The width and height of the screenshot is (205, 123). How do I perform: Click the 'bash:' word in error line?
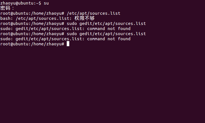click(7, 18)
